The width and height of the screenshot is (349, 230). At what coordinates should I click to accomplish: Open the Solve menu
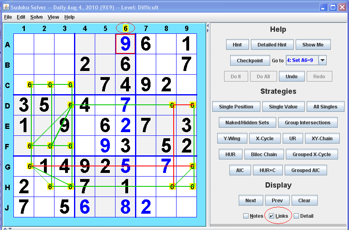pos(37,17)
